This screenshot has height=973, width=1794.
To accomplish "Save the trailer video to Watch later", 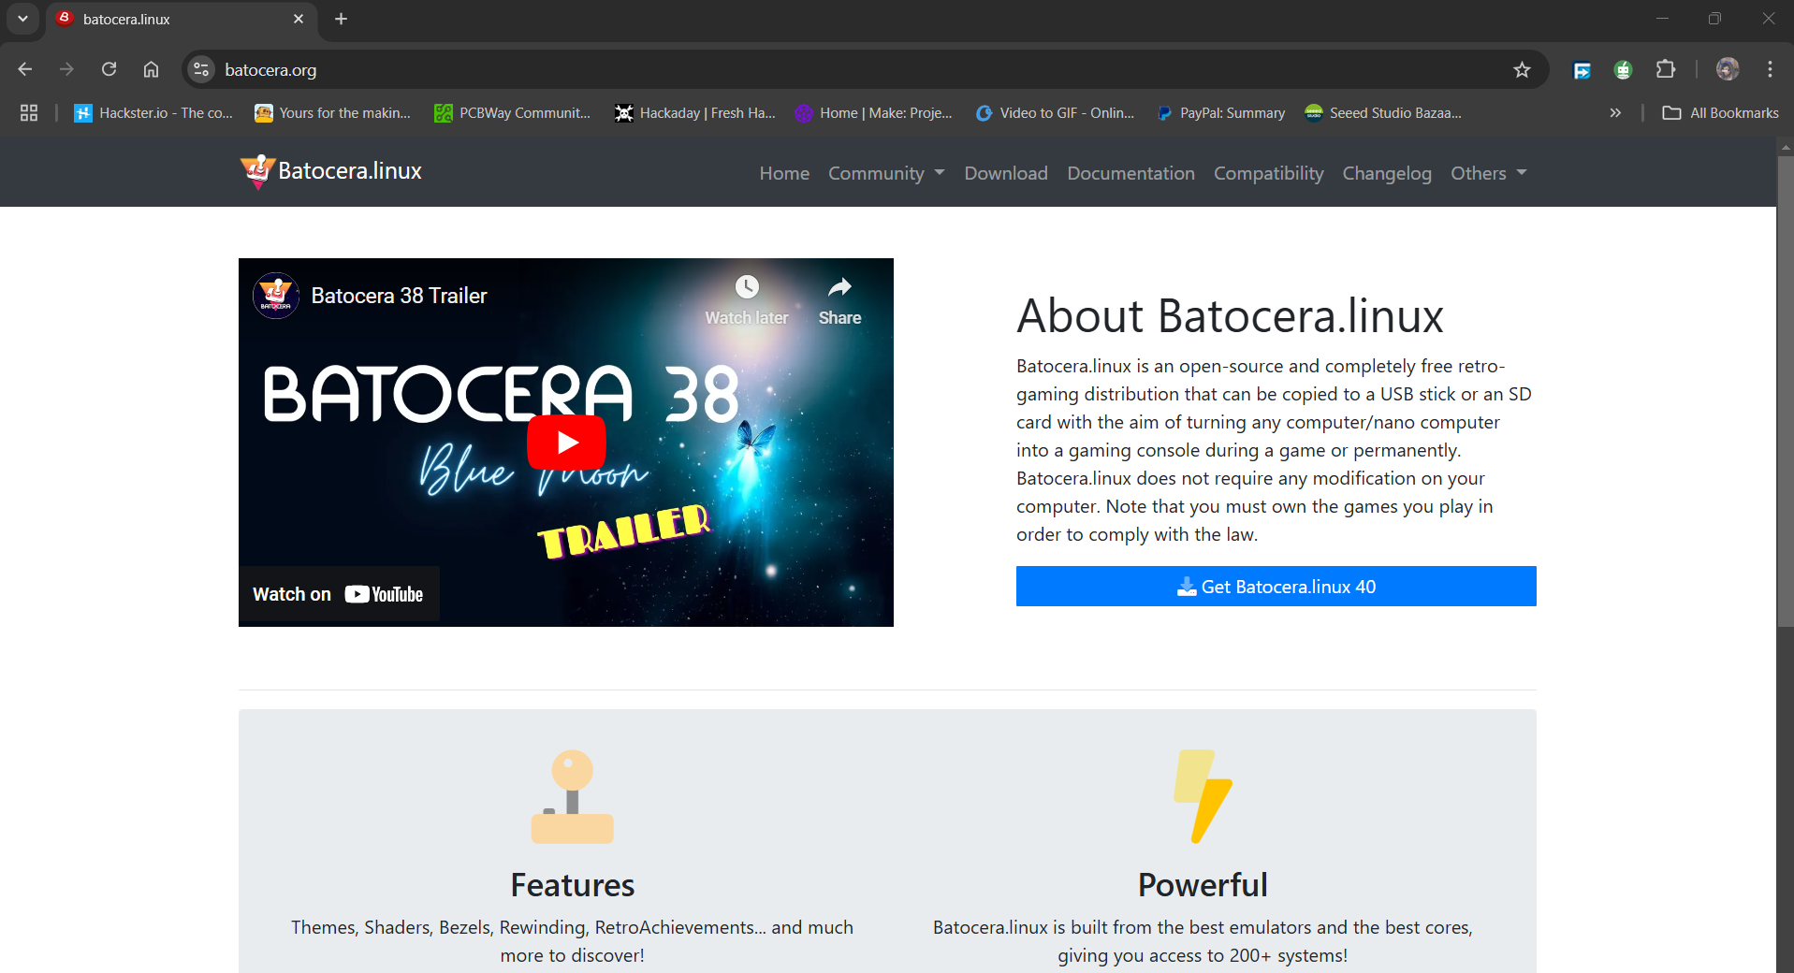I will click(746, 297).
